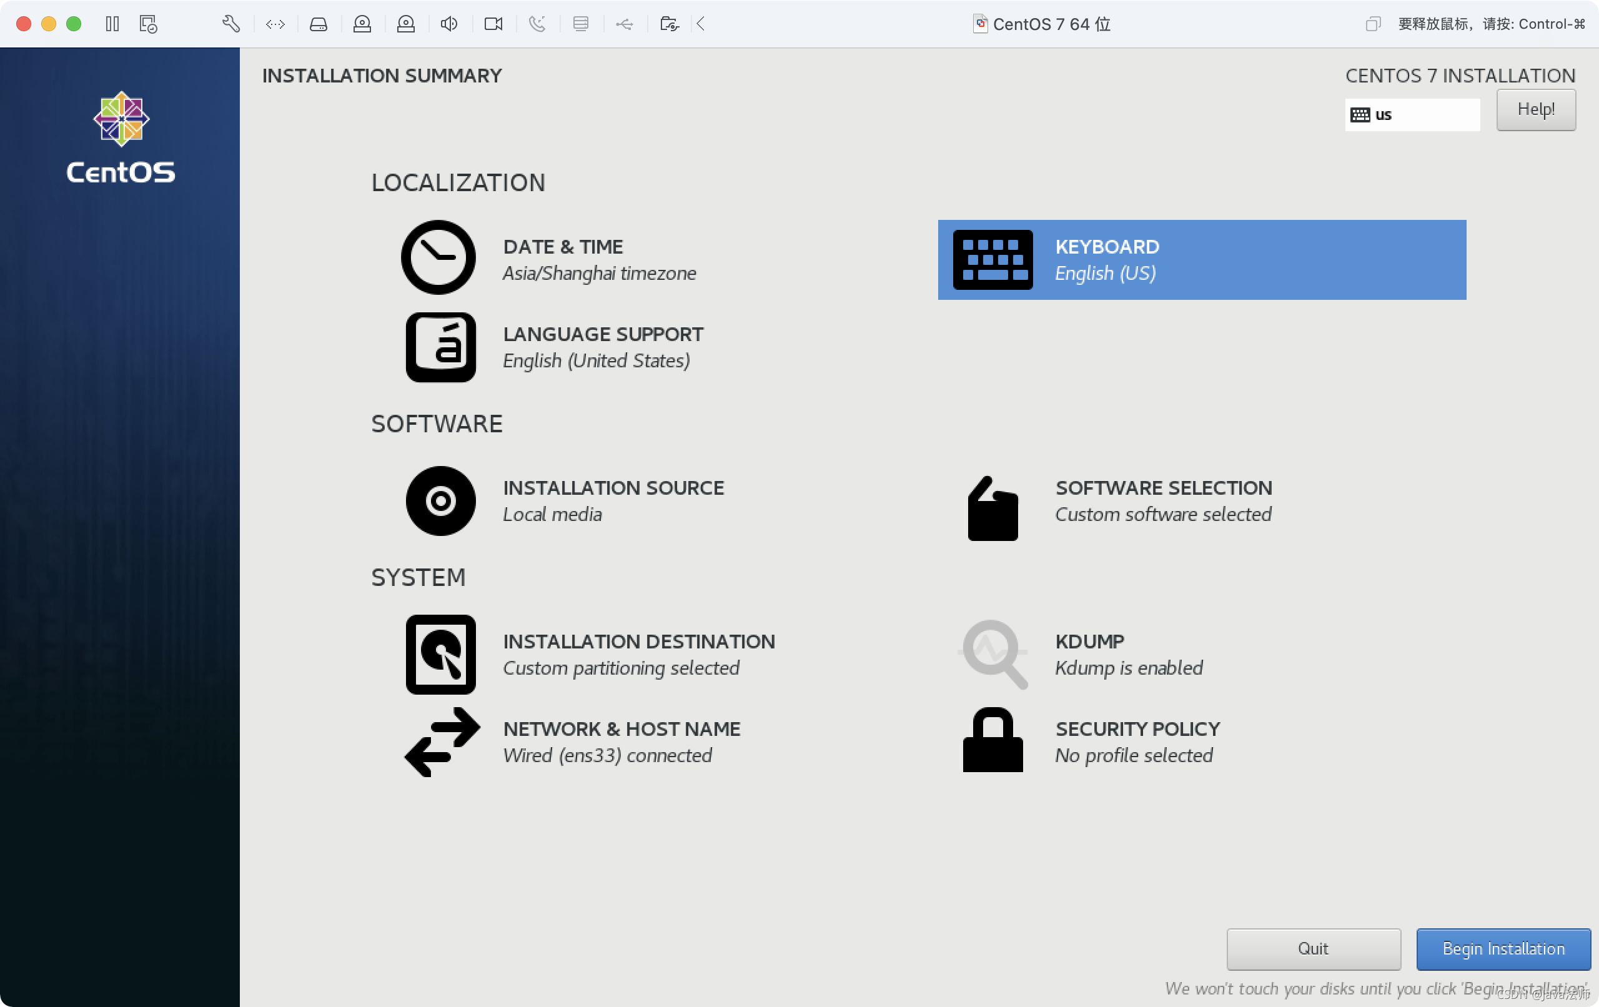Open the Help documentation
Screen dimensions: 1599x1007
pos(1537,109)
